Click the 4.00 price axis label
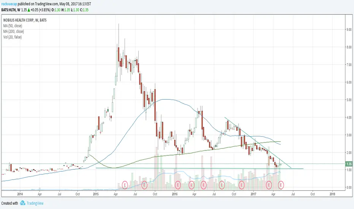This screenshot has width=354, height=209. [x=349, y=117]
